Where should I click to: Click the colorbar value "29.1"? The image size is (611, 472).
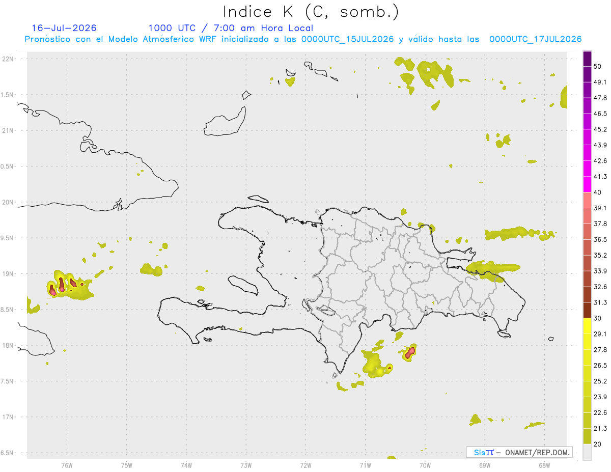[600, 334]
